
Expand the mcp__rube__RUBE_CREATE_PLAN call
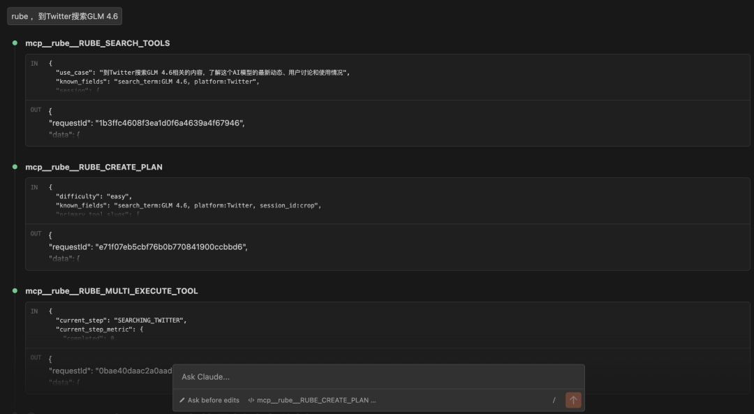pyautogui.click(x=94, y=168)
